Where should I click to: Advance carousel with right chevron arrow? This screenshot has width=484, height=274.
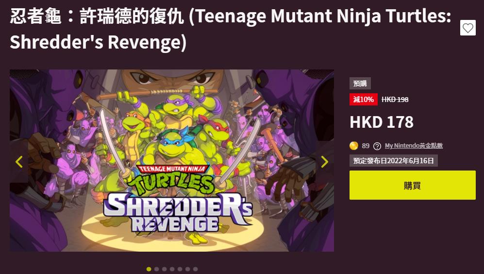324,162
